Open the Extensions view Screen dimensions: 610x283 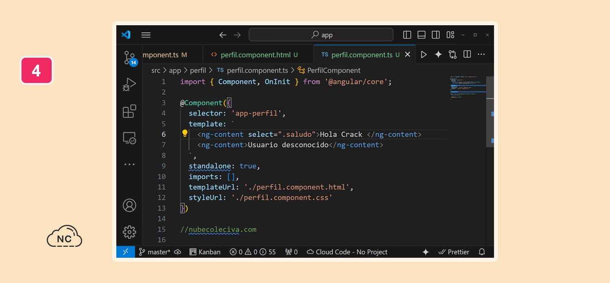(129, 111)
